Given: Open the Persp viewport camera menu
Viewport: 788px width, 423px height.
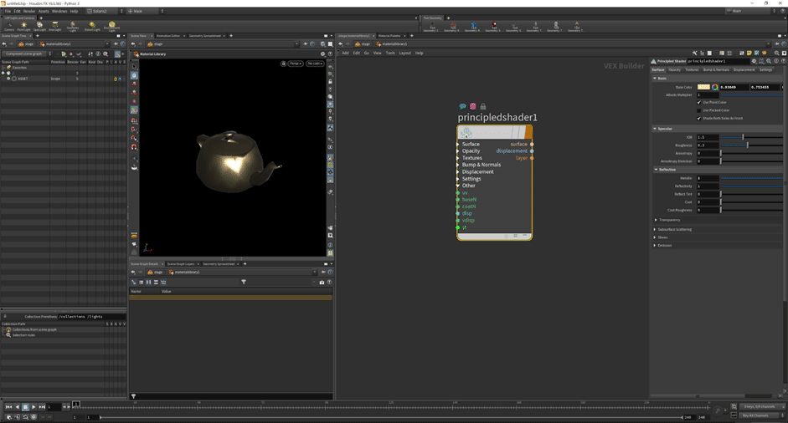Looking at the screenshot, I should 295,64.
